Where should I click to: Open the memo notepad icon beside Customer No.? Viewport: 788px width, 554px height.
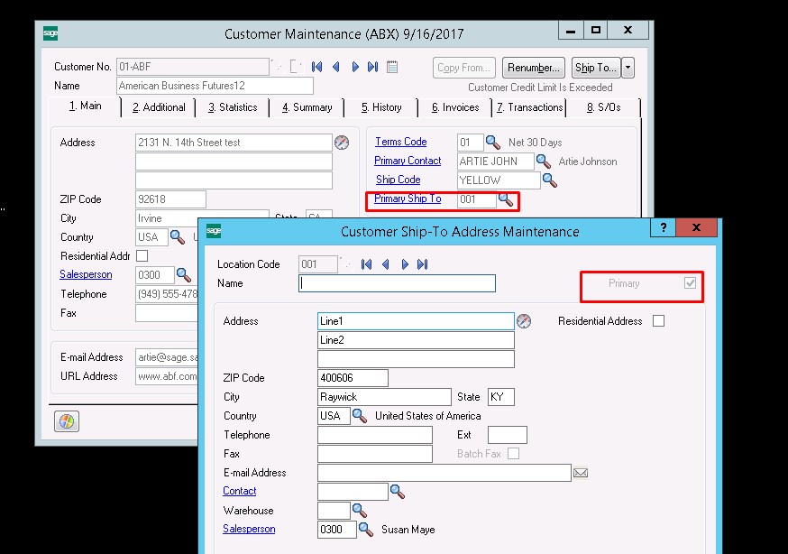392,67
